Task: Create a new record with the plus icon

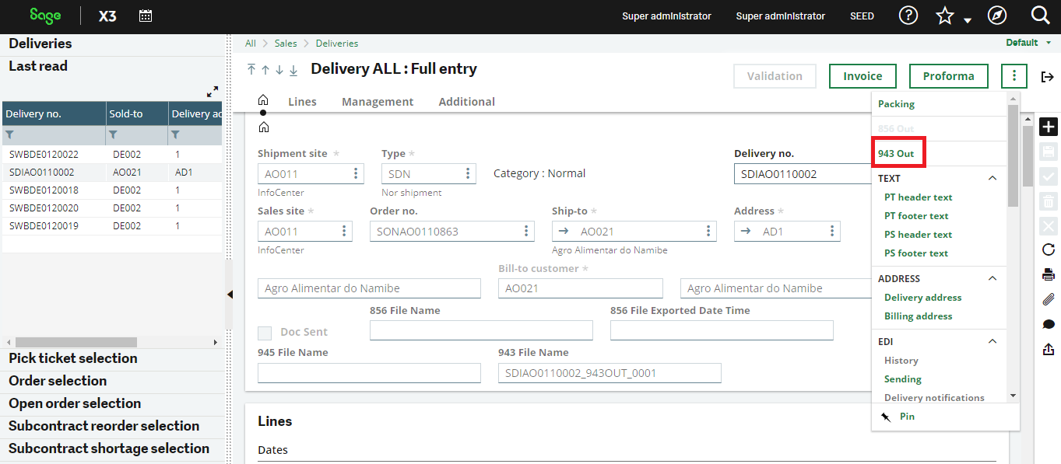Action: 1049,127
